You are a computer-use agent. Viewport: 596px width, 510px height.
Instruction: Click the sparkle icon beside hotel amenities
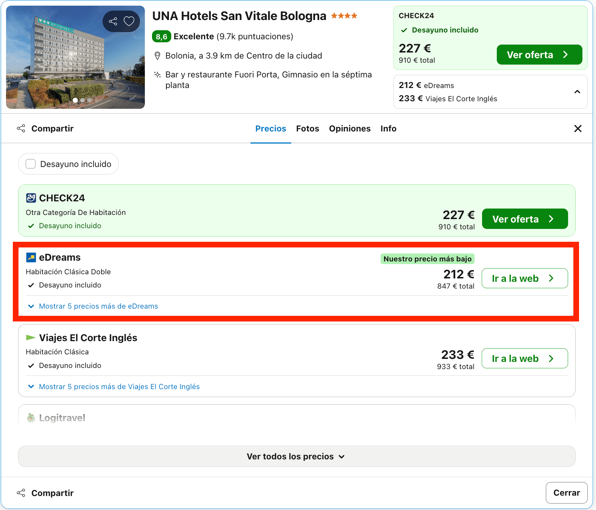(x=158, y=74)
